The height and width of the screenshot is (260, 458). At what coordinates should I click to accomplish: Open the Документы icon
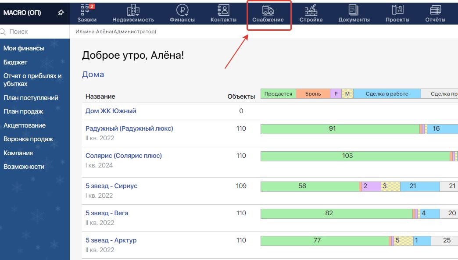coord(354,10)
